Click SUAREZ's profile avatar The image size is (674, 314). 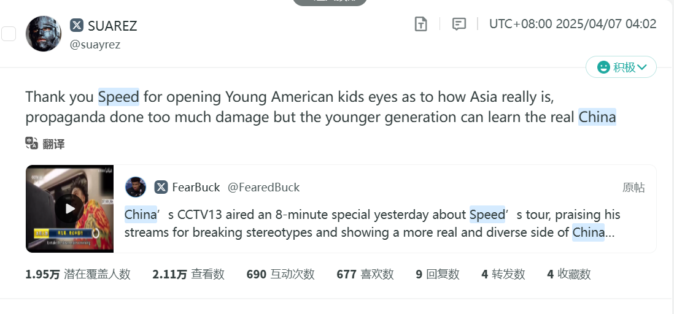pyautogui.click(x=44, y=34)
